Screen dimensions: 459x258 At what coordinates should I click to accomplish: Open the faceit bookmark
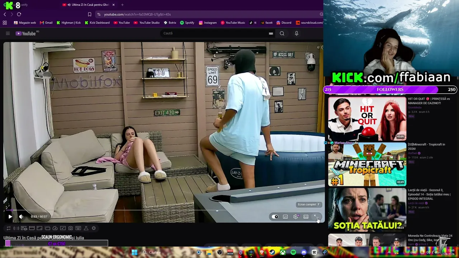[266, 23]
